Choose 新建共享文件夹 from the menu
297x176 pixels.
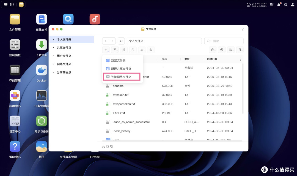click(123, 69)
